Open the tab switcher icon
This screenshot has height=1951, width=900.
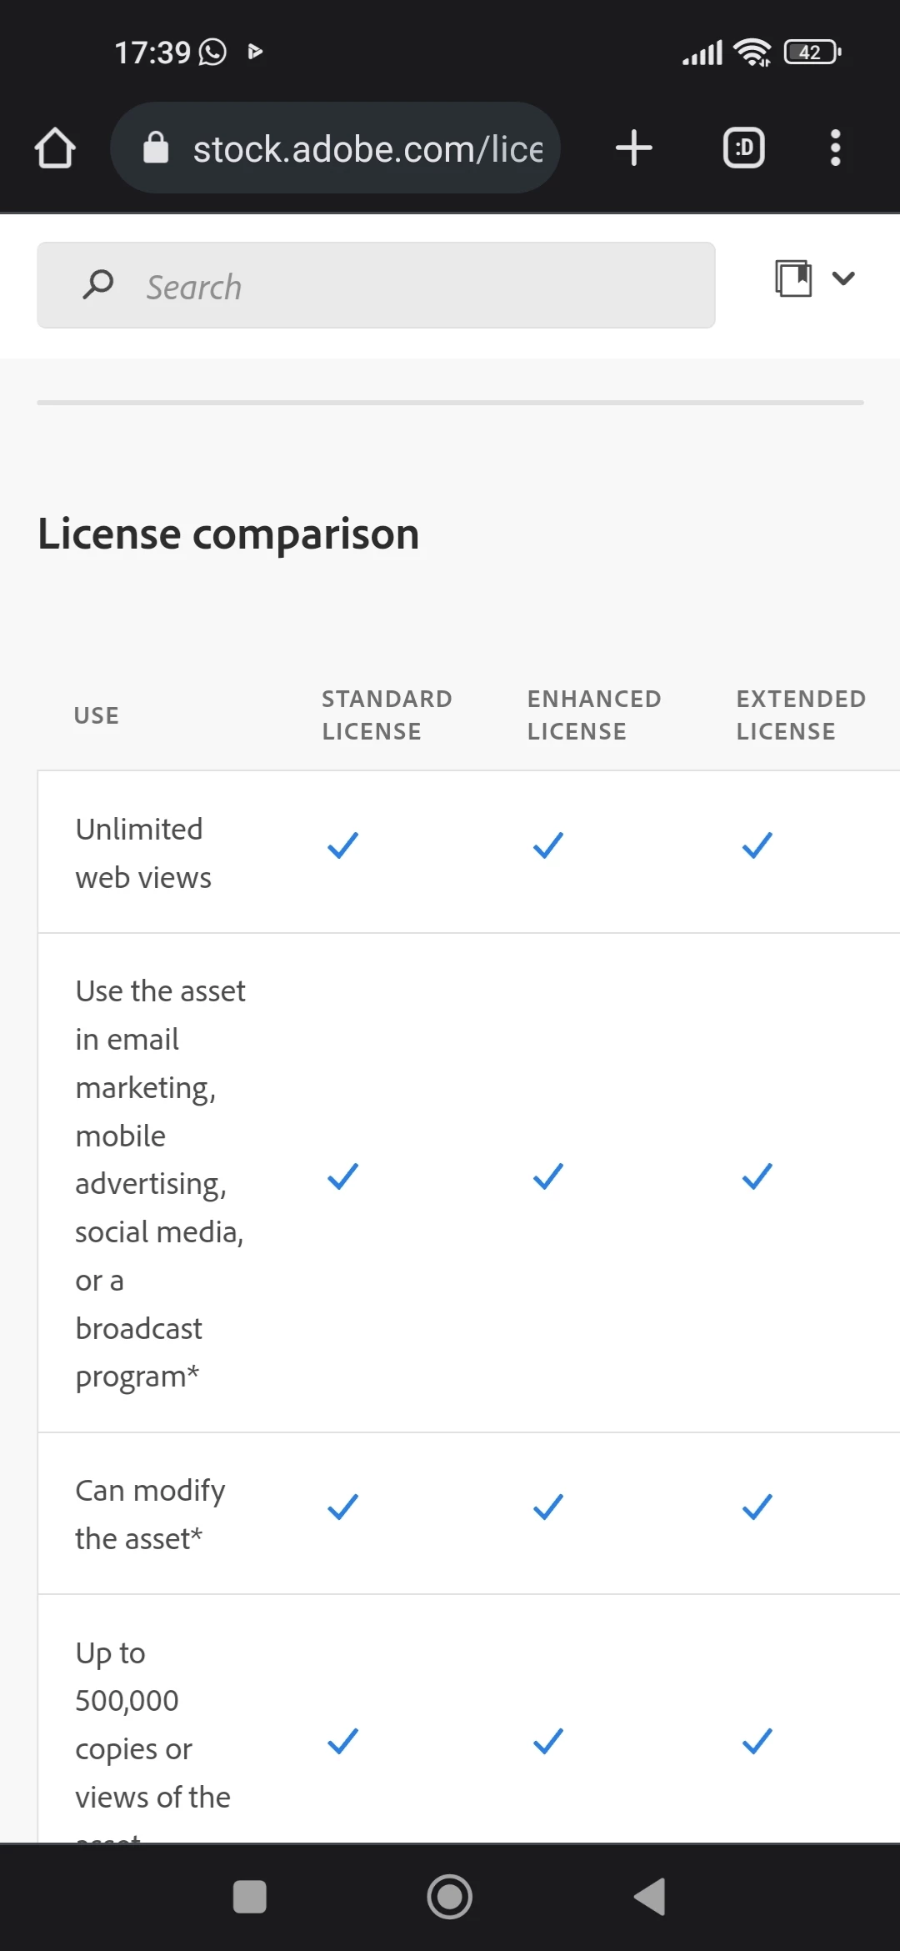(x=743, y=148)
